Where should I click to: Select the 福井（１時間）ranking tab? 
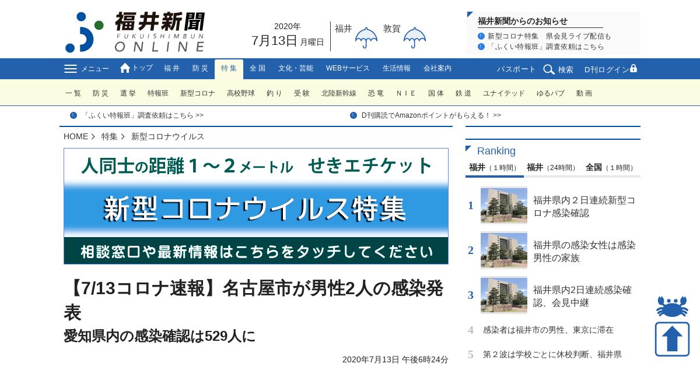(x=494, y=168)
